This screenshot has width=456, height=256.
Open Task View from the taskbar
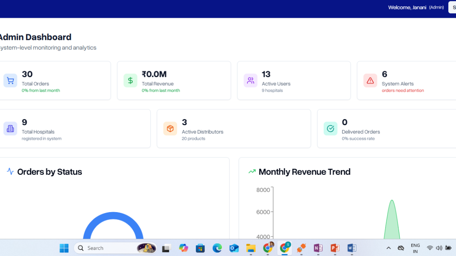166,248
